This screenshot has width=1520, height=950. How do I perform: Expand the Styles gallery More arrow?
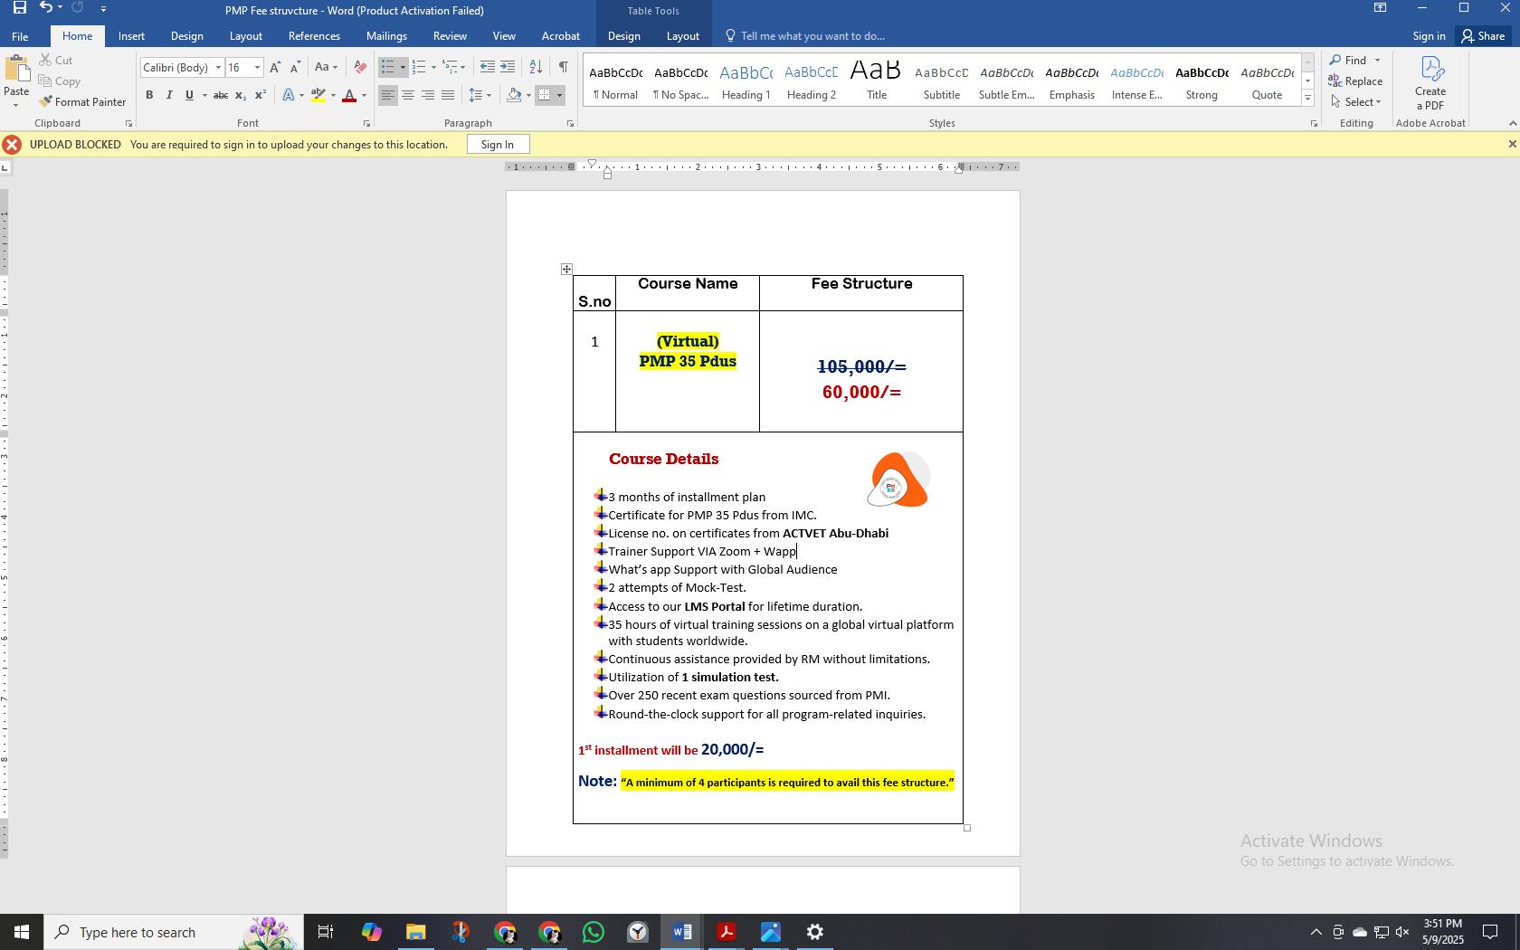coord(1307,99)
